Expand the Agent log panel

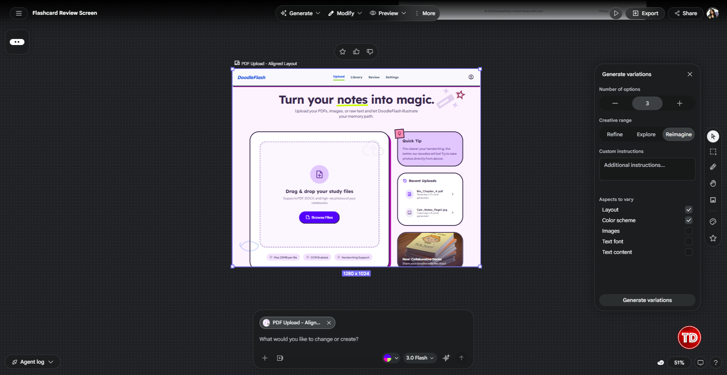(x=32, y=361)
